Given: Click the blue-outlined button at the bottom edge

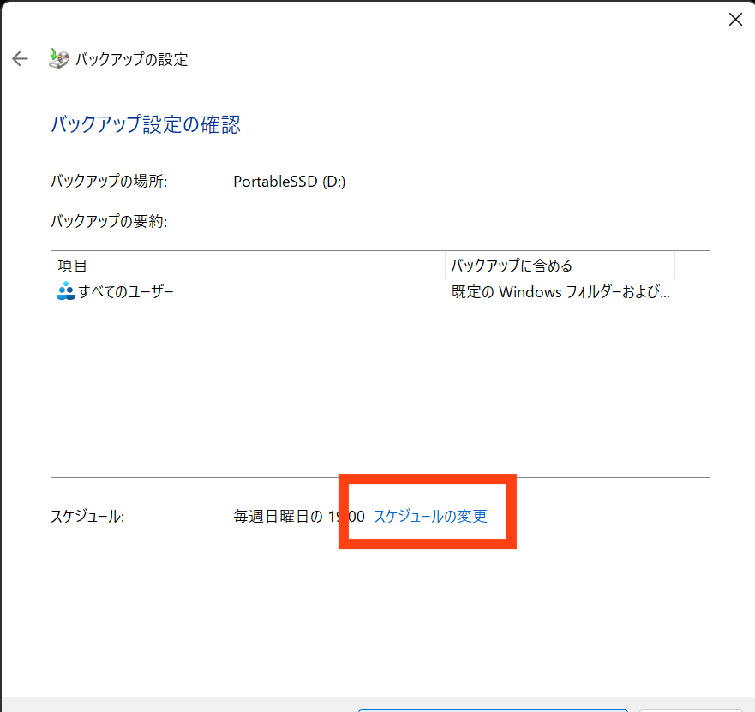Looking at the screenshot, I should [x=493, y=709].
